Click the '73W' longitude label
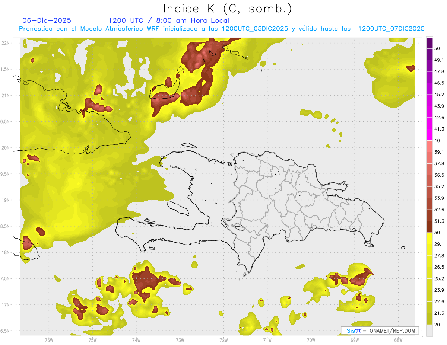The image size is (447, 345). click(x=180, y=340)
